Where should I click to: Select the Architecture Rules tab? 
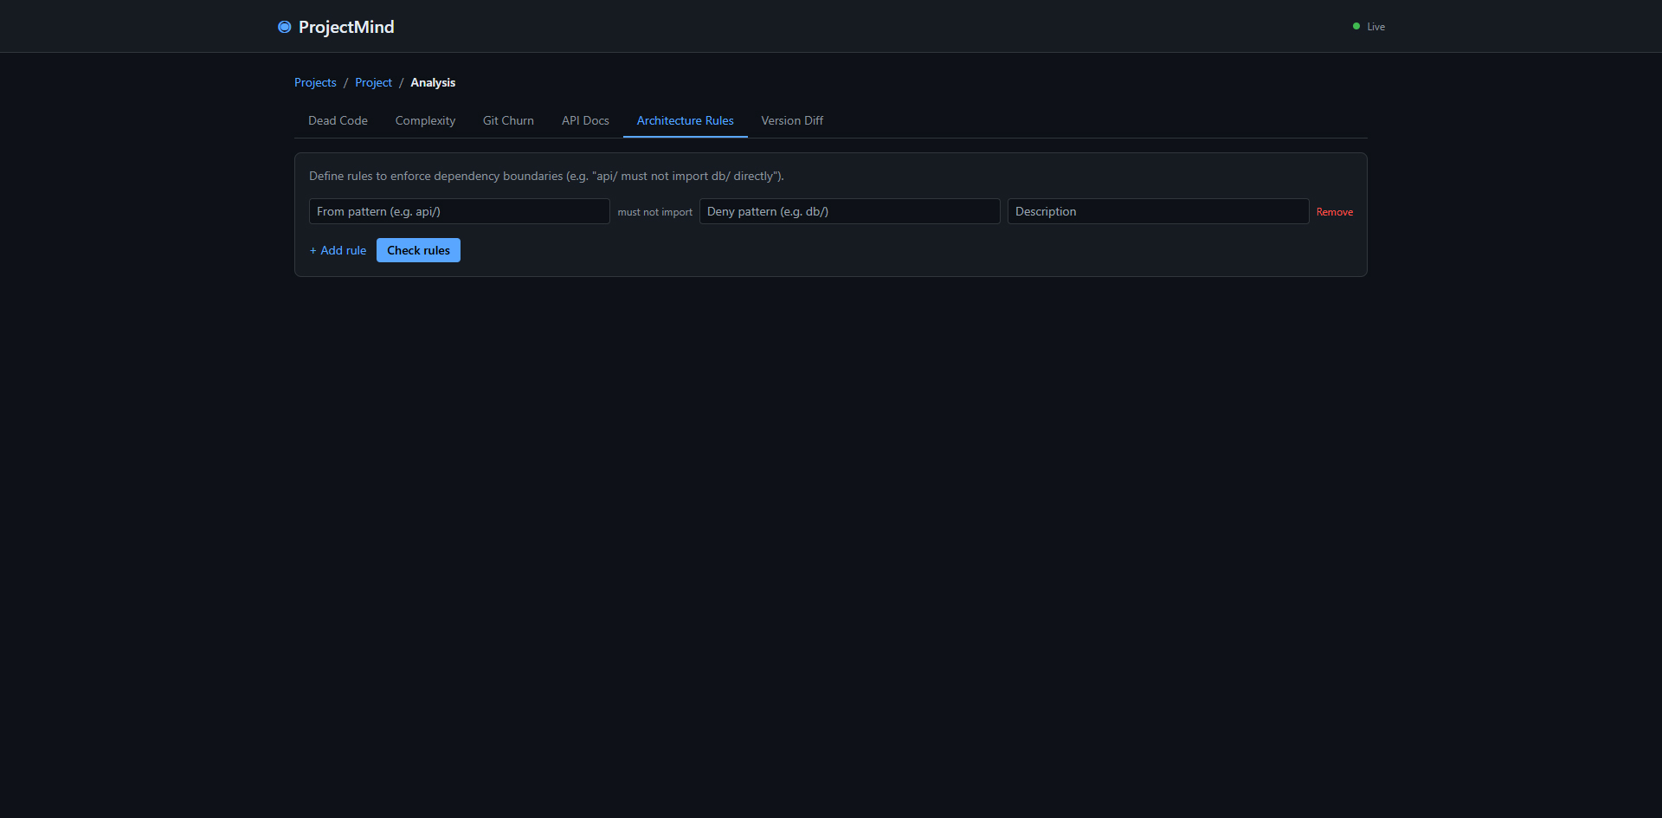click(x=685, y=120)
